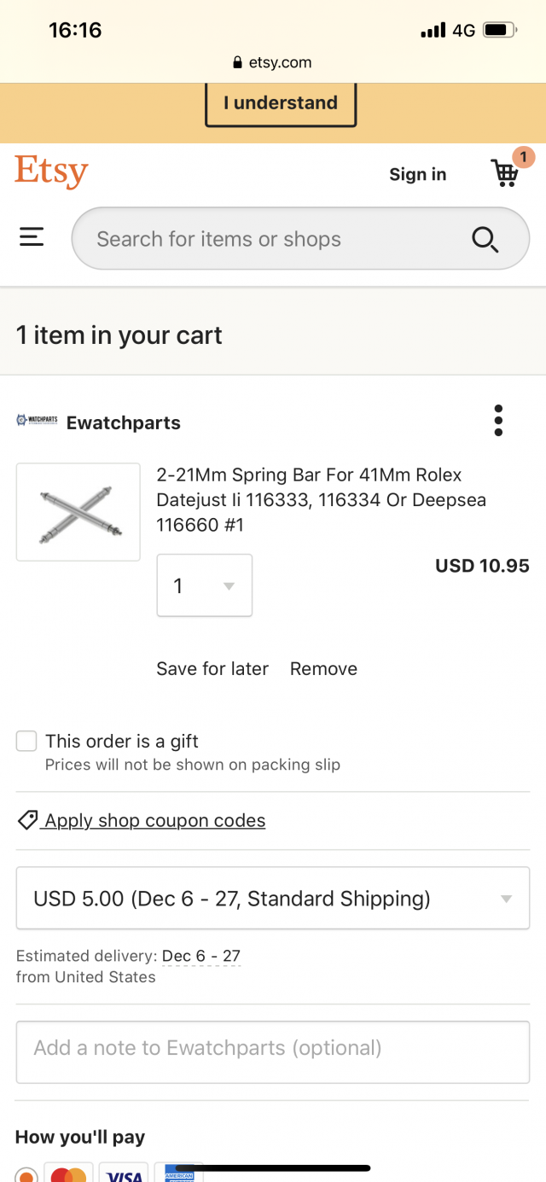This screenshot has height=1182, width=546.
Task: Click Save for later
Action: tap(212, 669)
